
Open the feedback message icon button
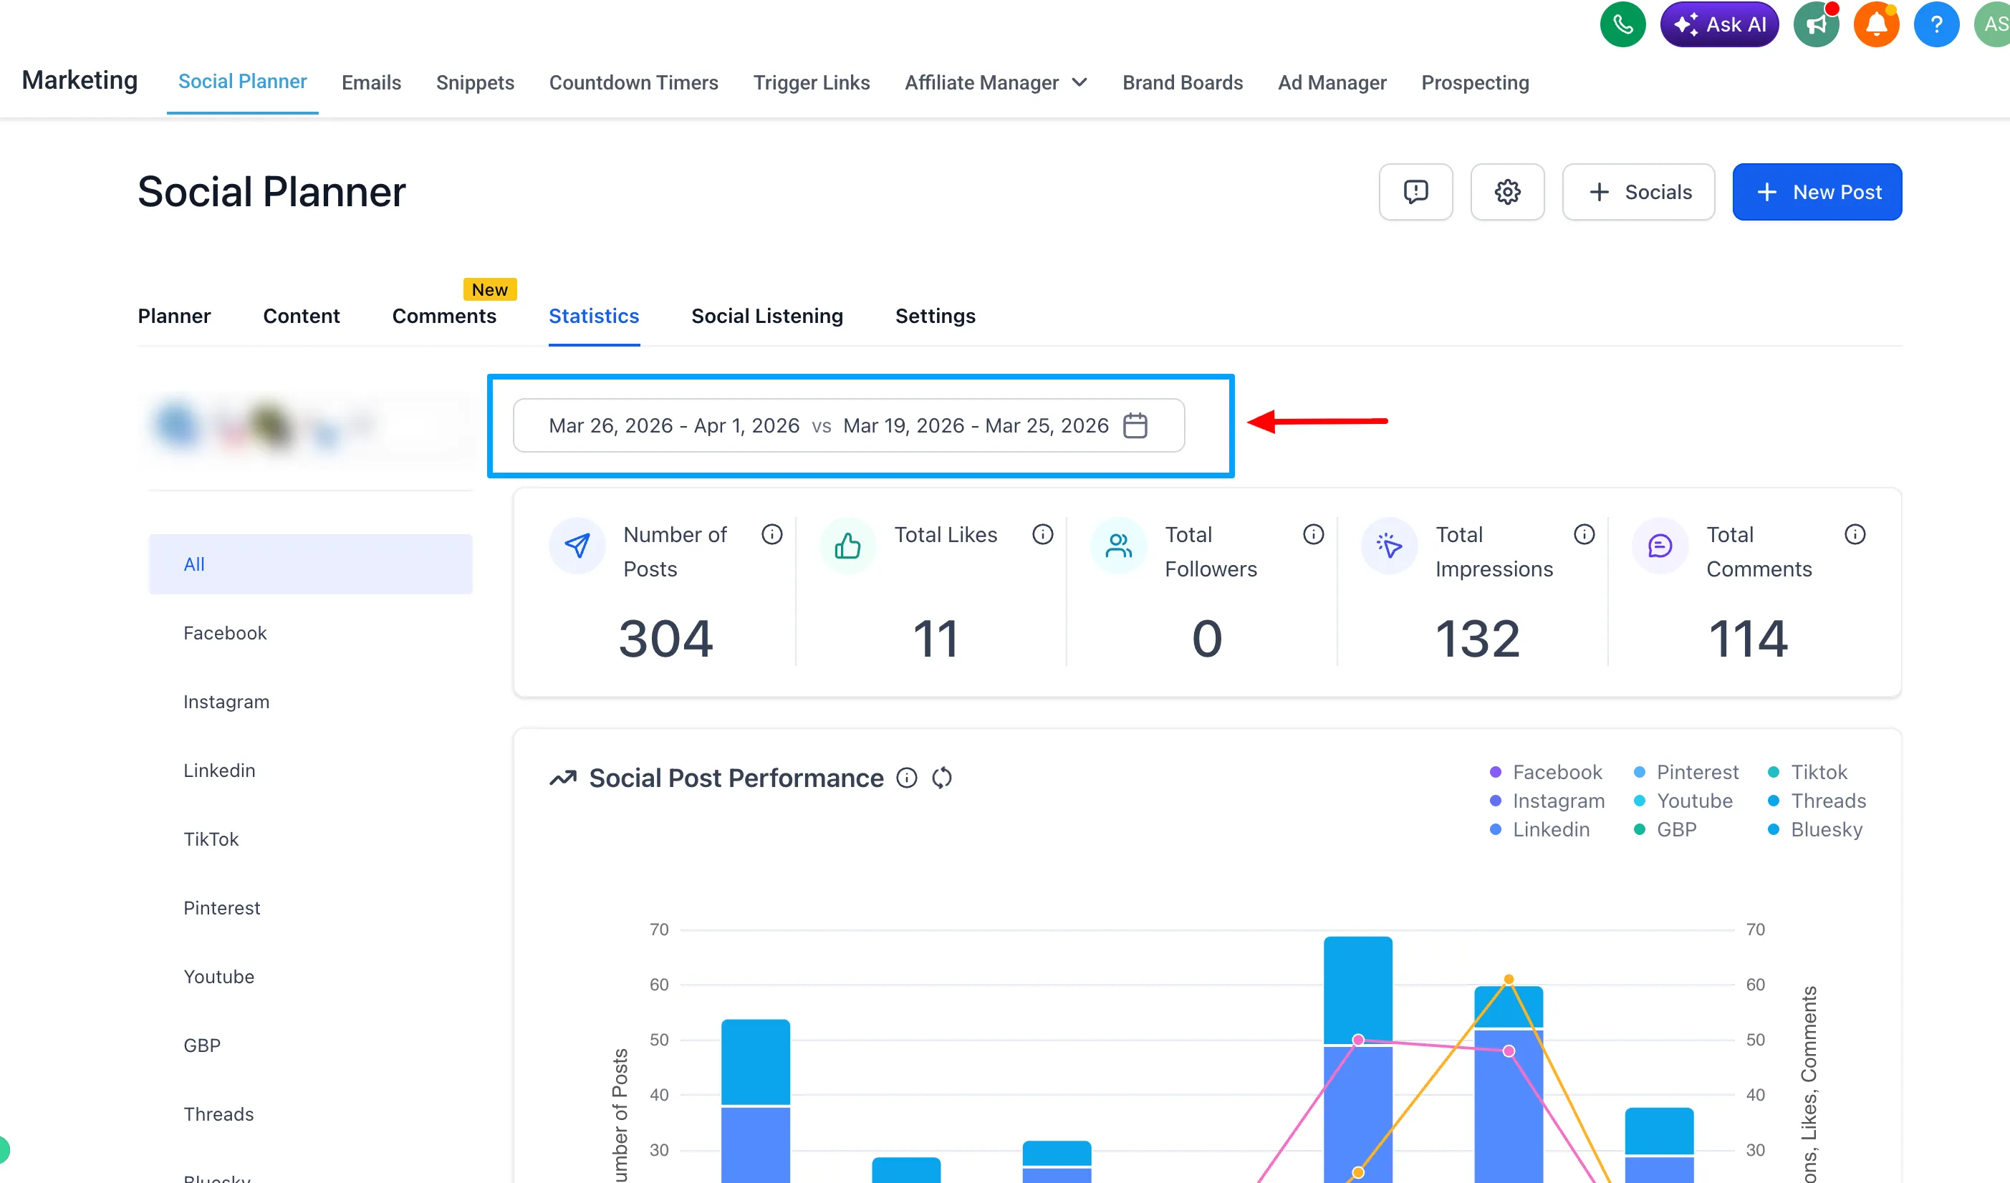point(1415,192)
